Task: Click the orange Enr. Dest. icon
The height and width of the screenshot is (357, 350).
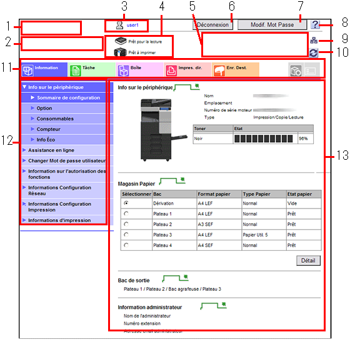Action: point(219,71)
